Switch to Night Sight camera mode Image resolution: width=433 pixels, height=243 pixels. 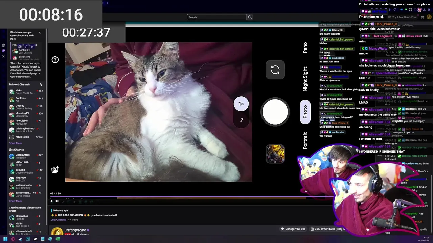point(305,79)
